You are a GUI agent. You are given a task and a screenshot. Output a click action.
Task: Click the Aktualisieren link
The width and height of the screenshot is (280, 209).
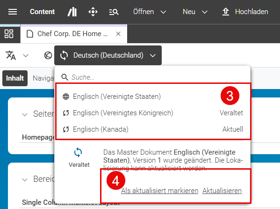point(222,191)
